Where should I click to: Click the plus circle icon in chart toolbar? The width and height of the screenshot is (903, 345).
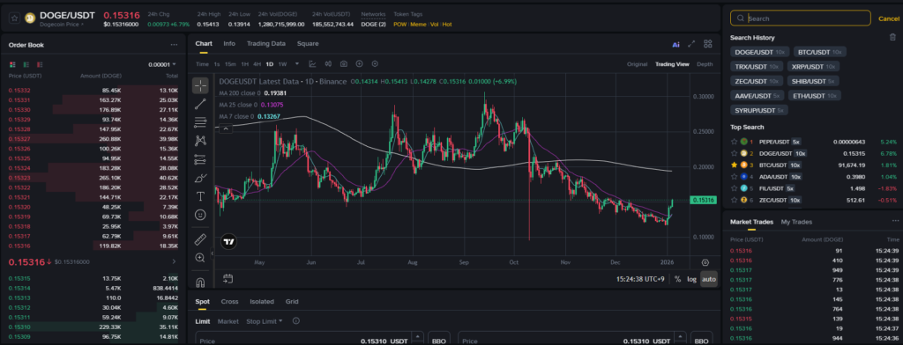[360, 64]
